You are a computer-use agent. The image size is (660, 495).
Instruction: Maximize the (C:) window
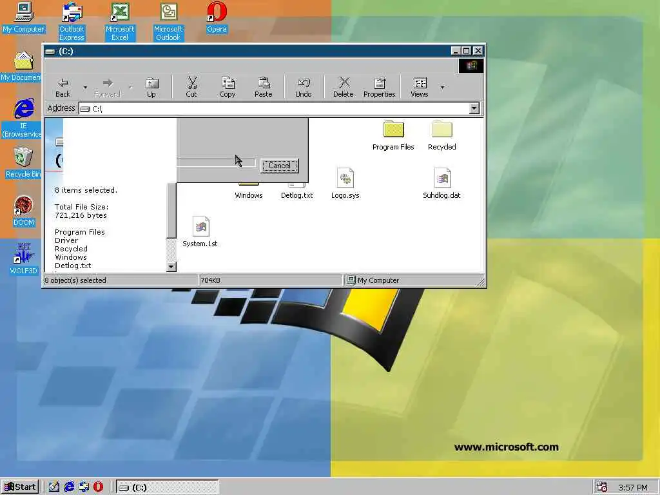click(467, 51)
